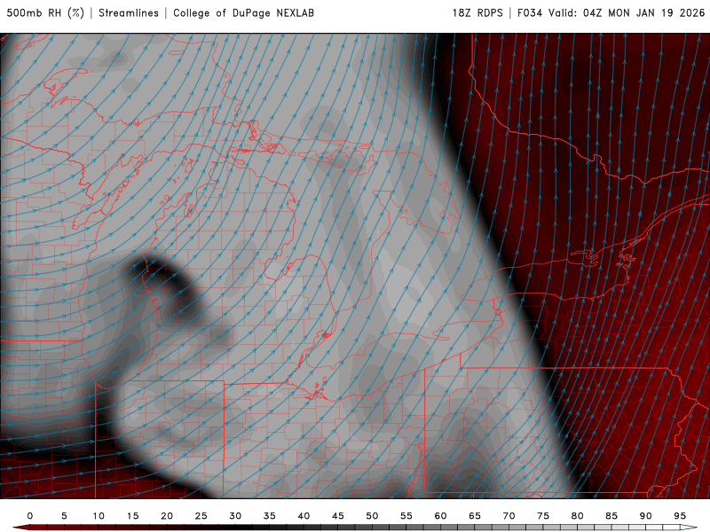
Task: Click the "80" label on the color scale
Action: pyautogui.click(x=578, y=516)
